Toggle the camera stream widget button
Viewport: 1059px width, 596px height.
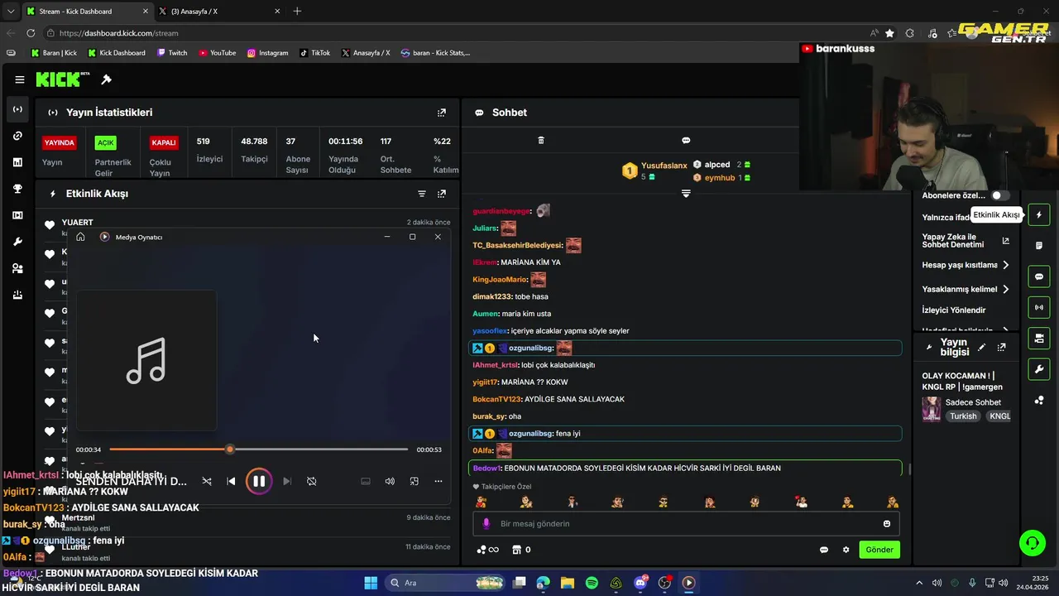[x=1039, y=339]
